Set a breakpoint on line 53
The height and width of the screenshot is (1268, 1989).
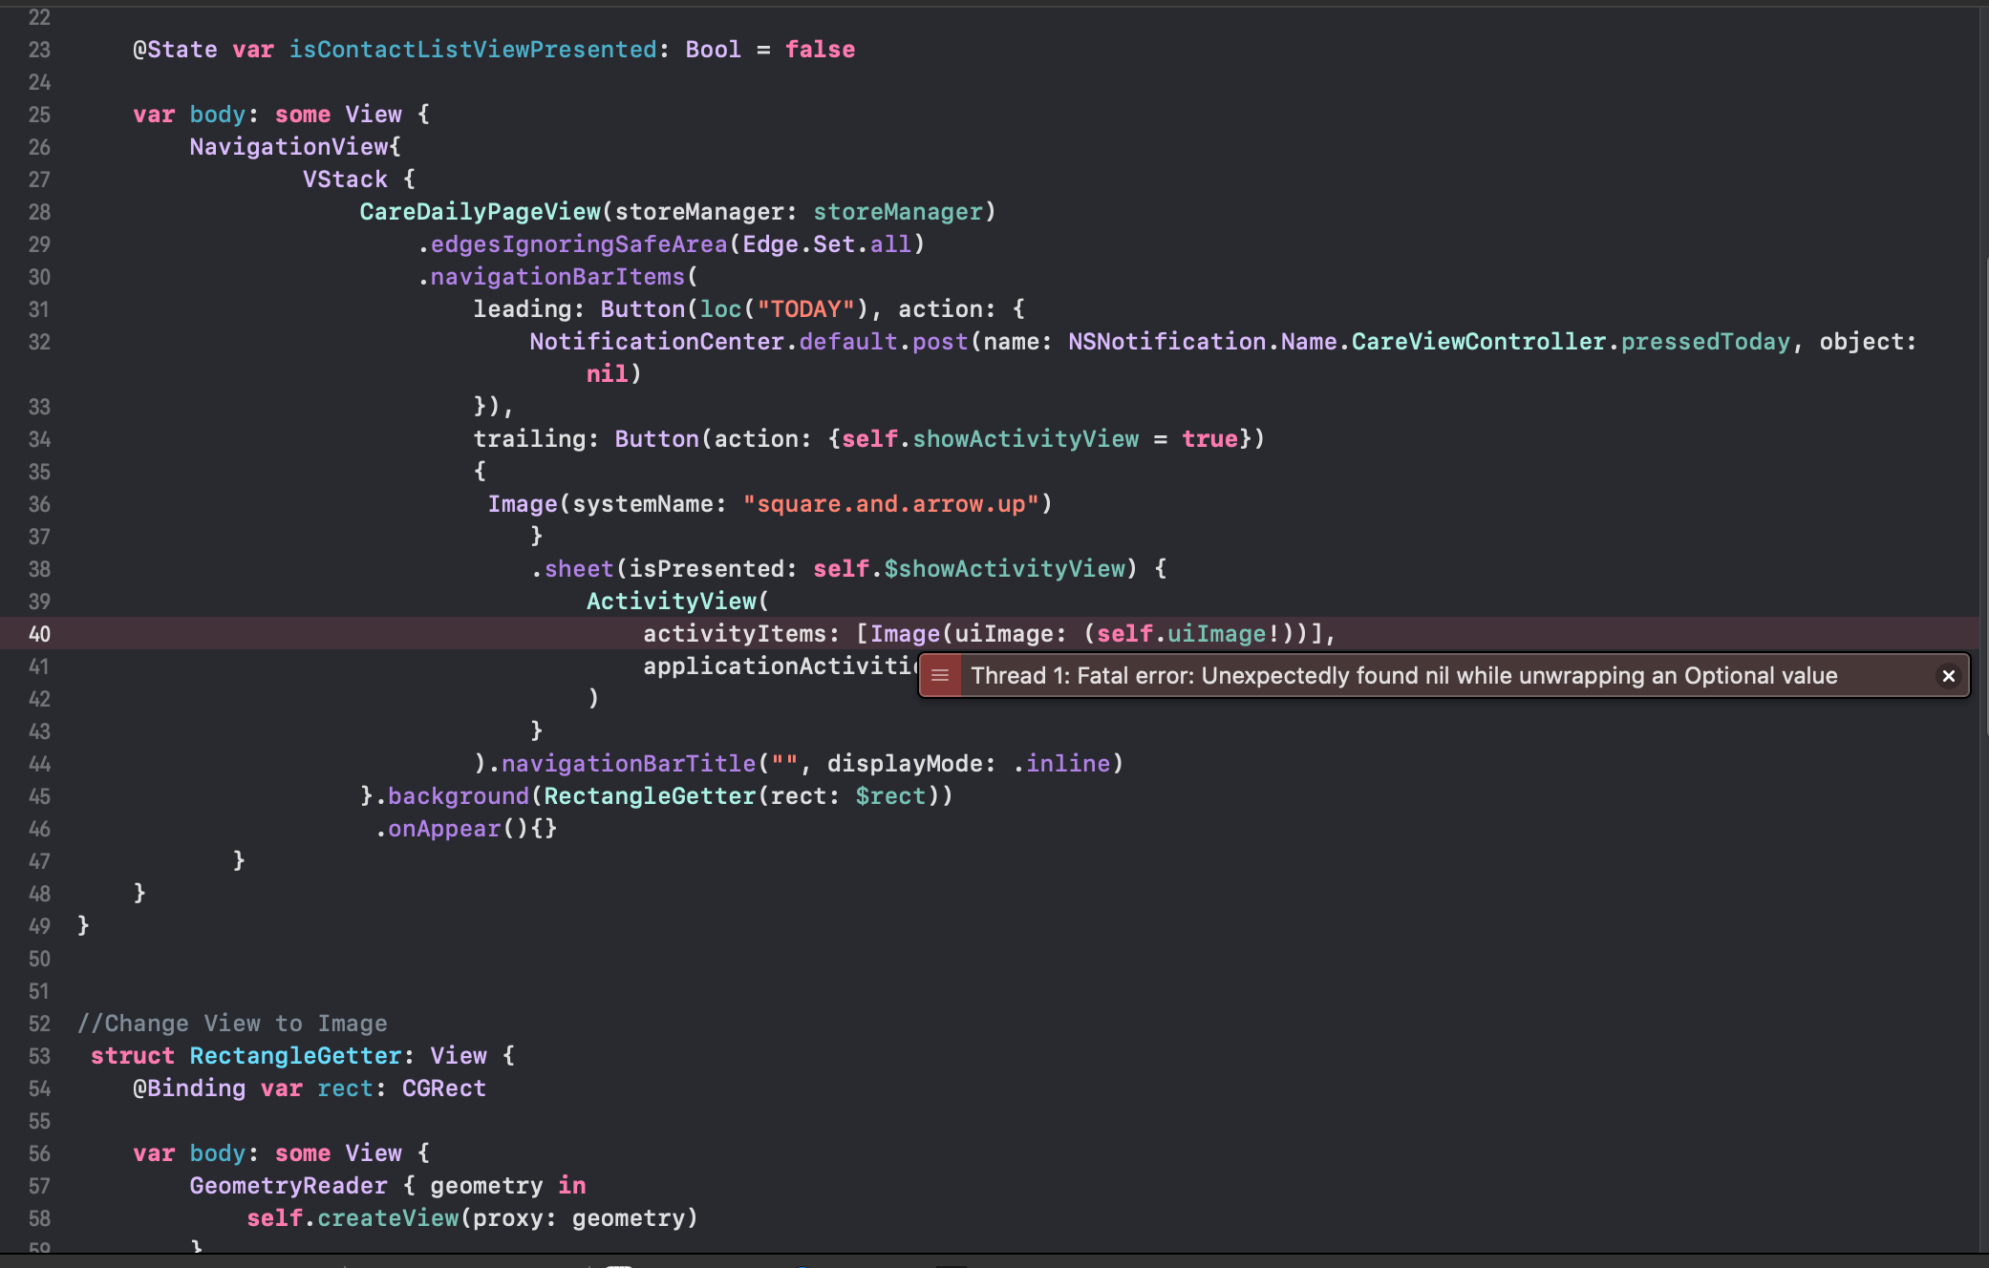pyautogui.click(x=39, y=1056)
